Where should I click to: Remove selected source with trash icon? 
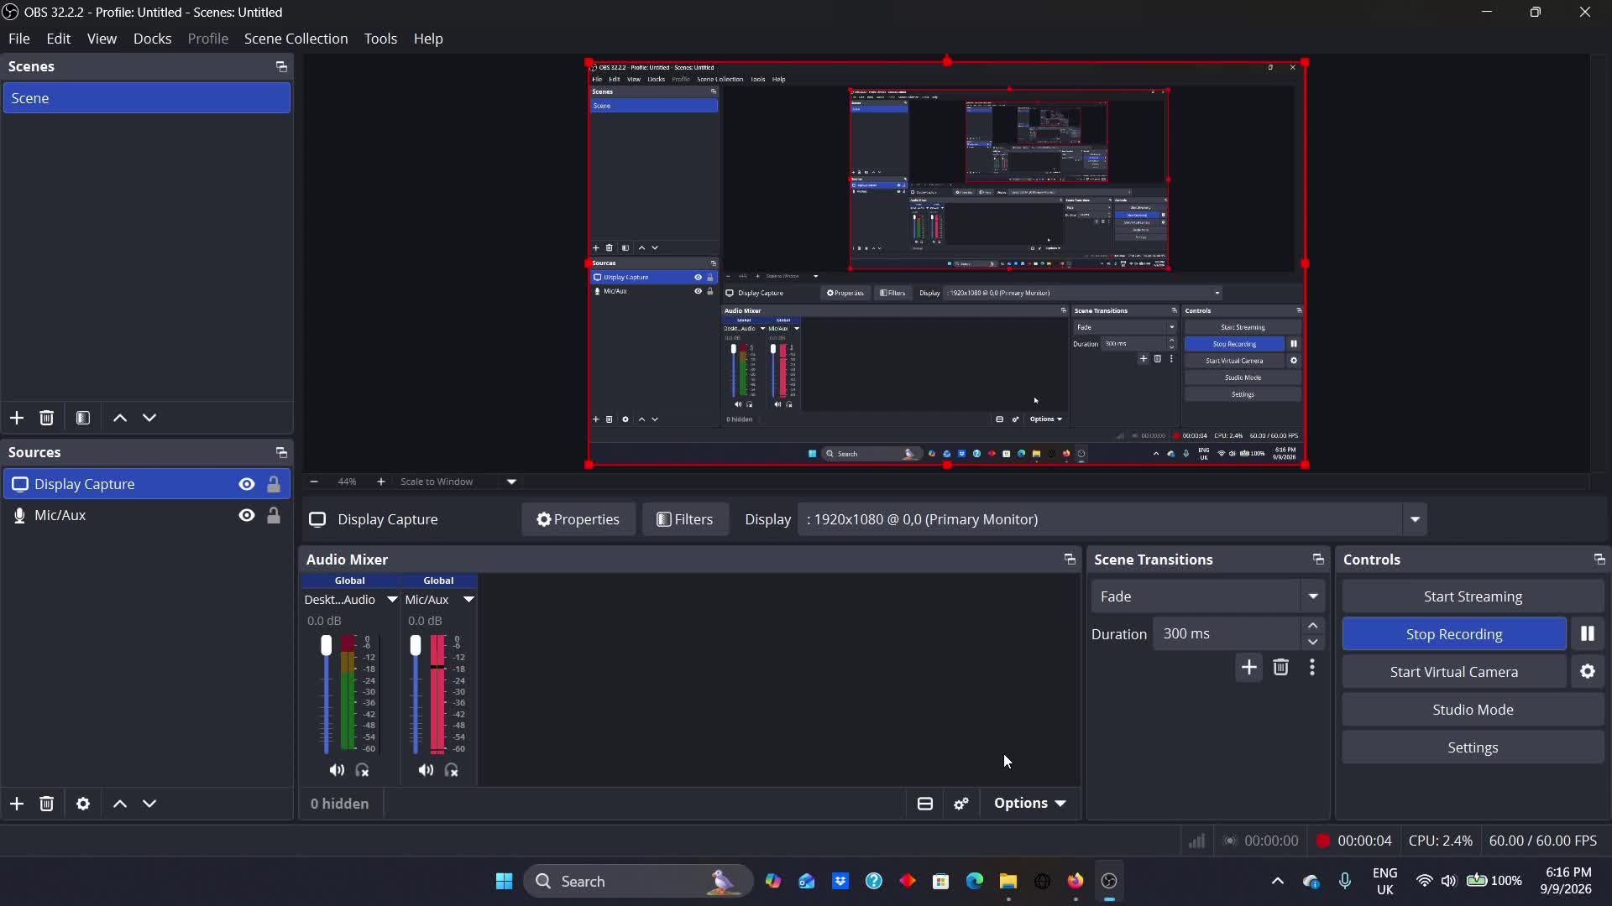[x=47, y=804]
